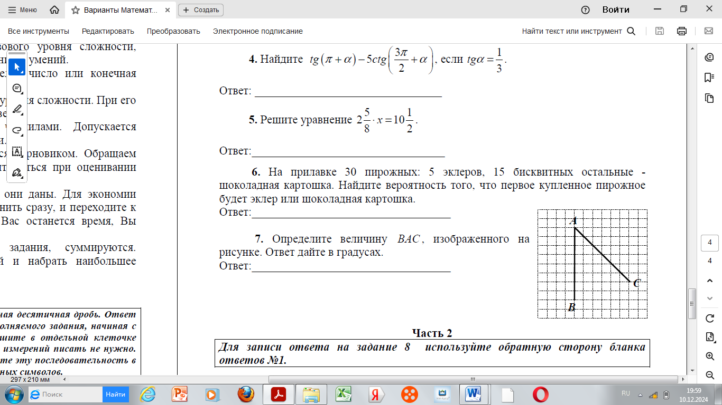Click the Найти taskbar search button
Viewport: 722px width, 405px height.
coord(115,394)
